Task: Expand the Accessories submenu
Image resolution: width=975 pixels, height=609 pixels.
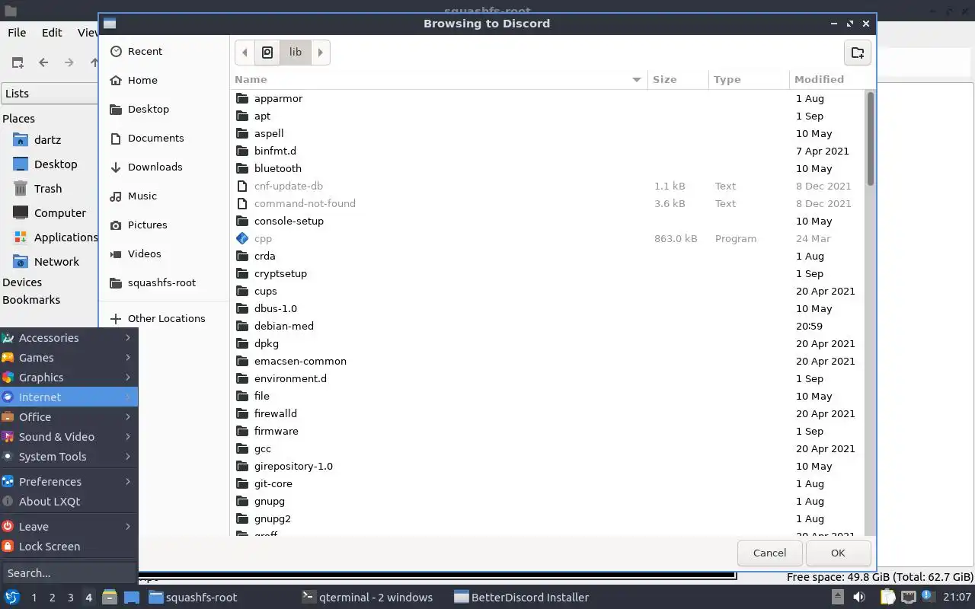Action: 69,338
